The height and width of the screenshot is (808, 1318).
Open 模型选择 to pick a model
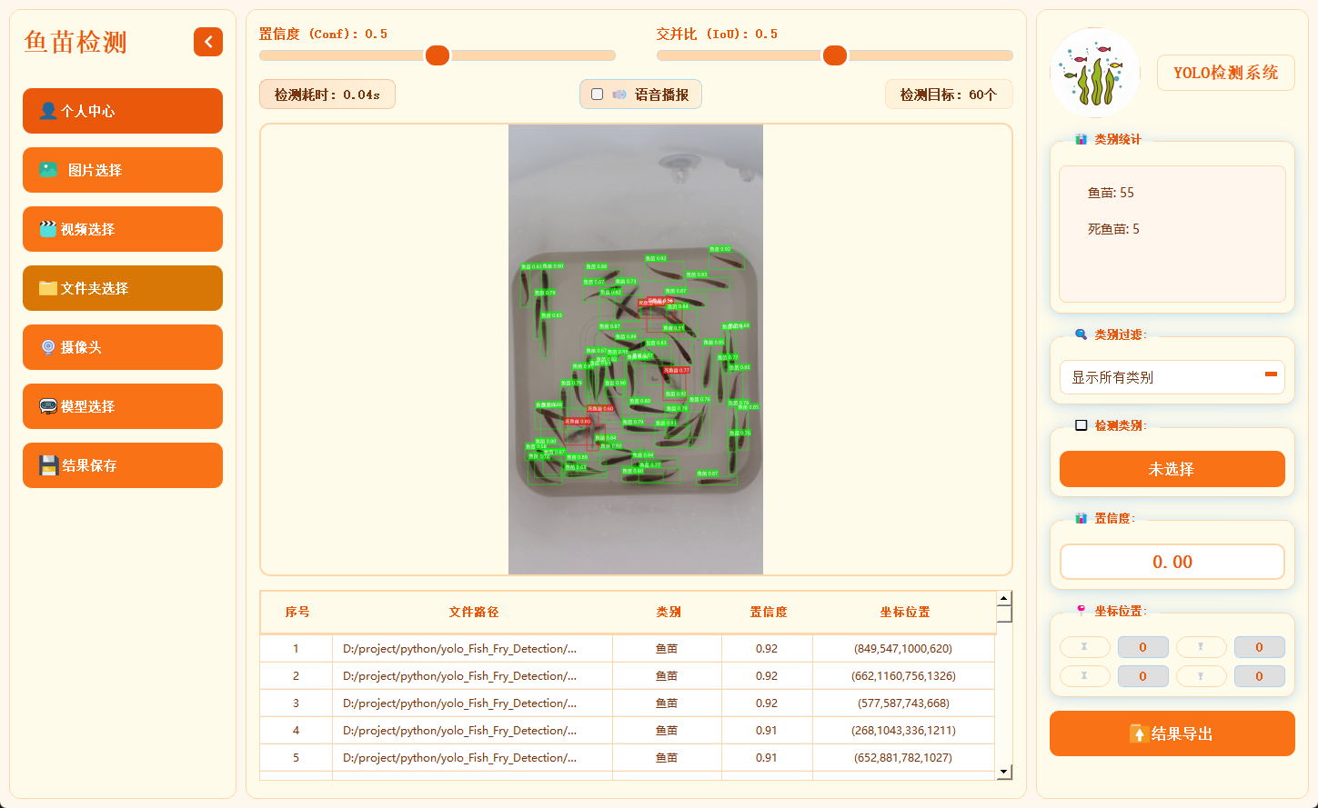tap(123, 406)
